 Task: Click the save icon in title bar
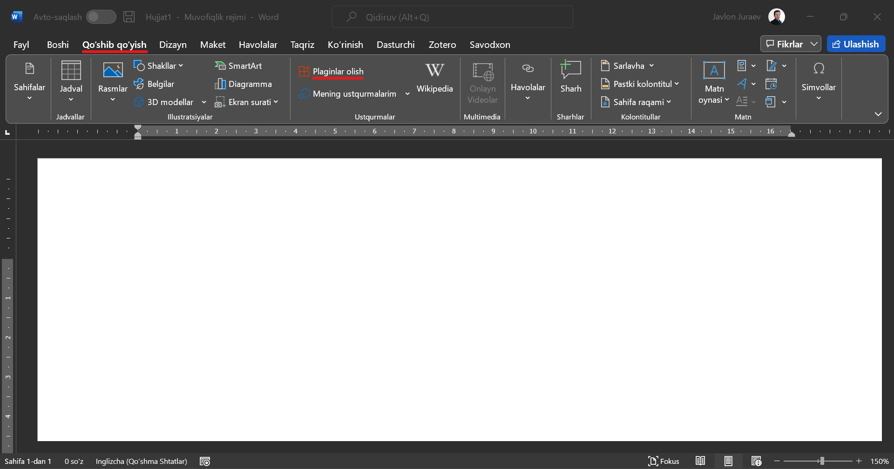pos(129,17)
